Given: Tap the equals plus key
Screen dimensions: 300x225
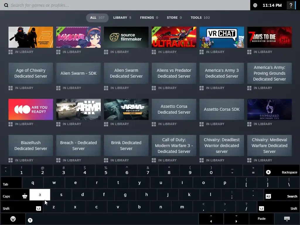Looking at the screenshot, I should click(253, 170).
